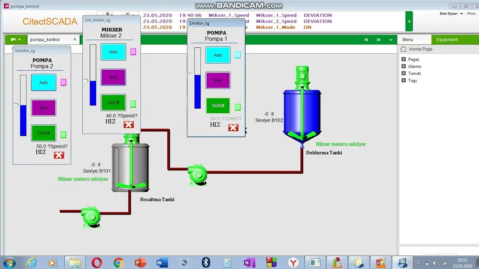
Task: Click taskbar clock showing 19:53
Action: pos(462,260)
